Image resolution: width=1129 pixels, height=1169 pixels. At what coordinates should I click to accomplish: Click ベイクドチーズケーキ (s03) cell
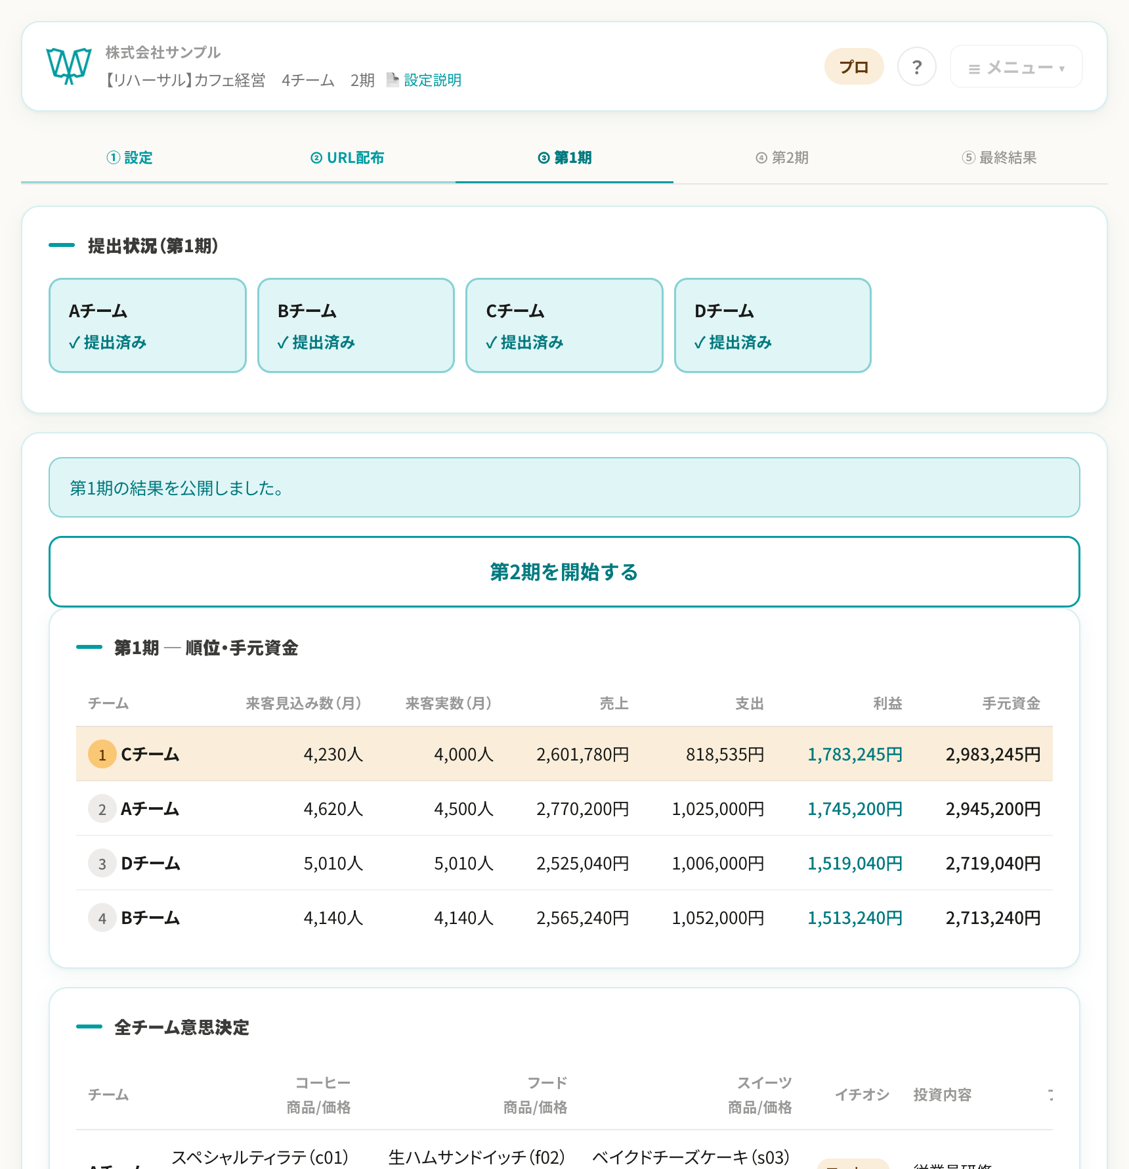pos(691,1157)
